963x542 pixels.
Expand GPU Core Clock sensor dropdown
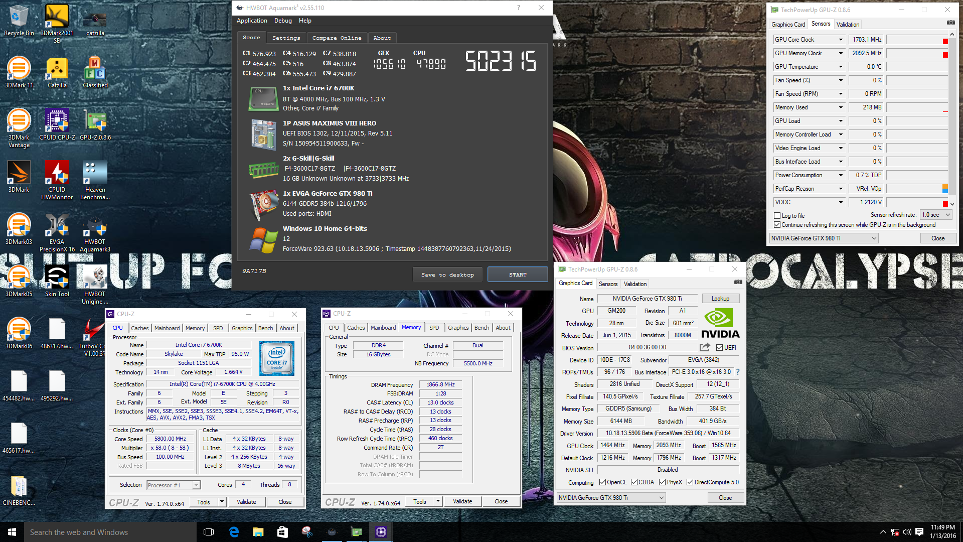coord(841,40)
